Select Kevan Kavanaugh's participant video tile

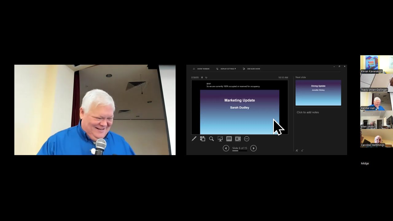(x=376, y=64)
